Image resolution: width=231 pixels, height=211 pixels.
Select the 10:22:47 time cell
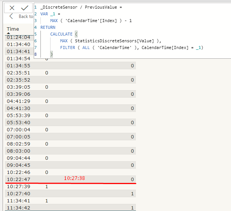point(18,179)
